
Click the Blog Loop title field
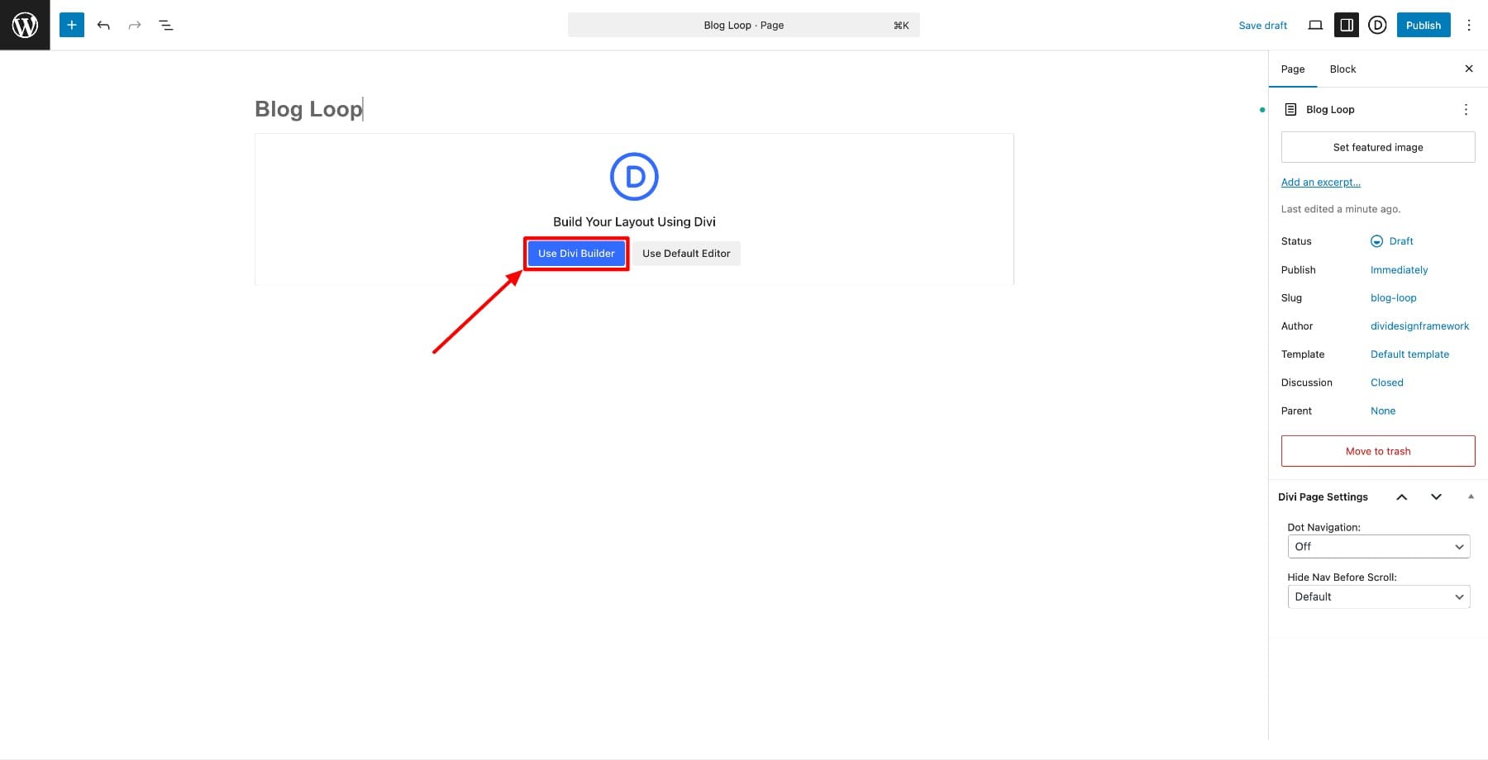(634, 109)
